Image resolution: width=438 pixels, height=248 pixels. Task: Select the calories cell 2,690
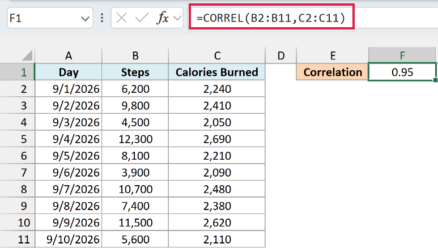point(217,139)
